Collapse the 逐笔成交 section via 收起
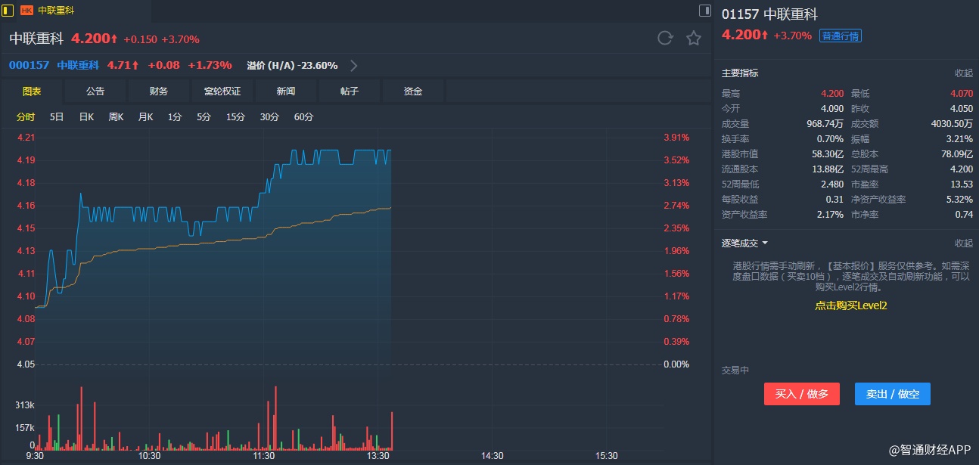 click(x=963, y=243)
